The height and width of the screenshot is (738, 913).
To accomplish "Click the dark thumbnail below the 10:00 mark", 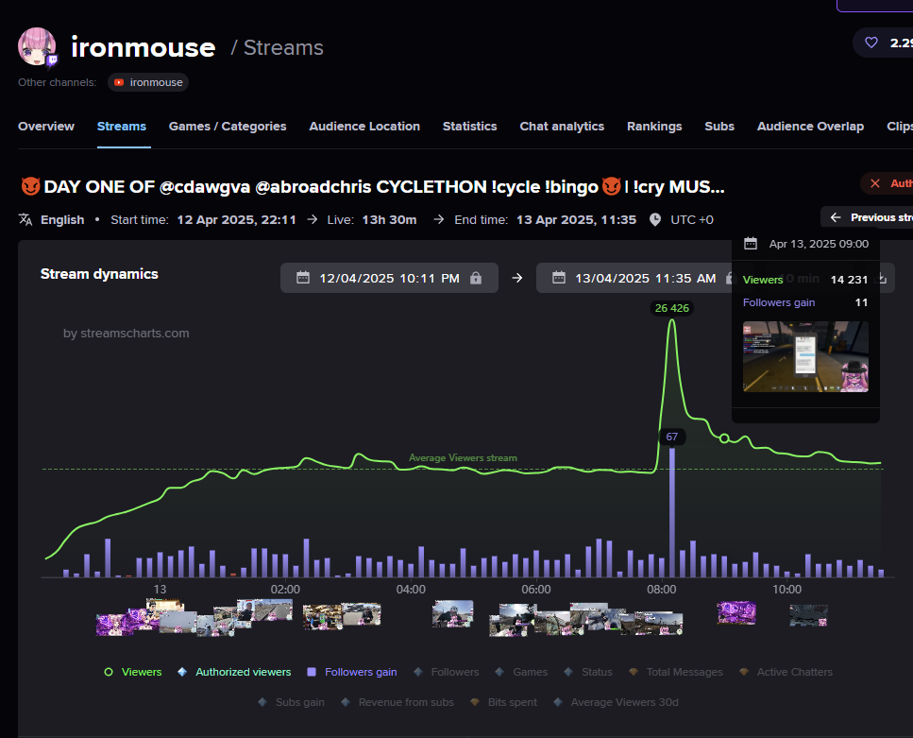I will click(808, 615).
